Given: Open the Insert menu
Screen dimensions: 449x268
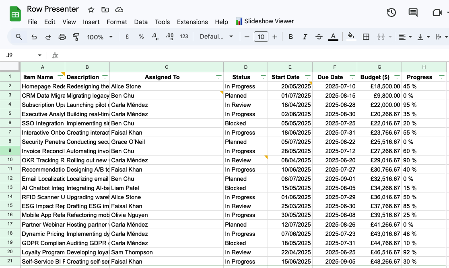Looking at the screenshot, I should (91, 22).
